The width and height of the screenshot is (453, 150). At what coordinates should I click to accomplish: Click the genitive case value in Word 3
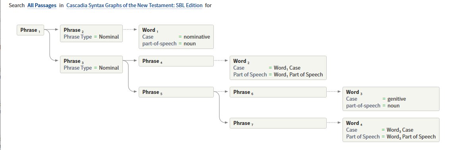point(397,99)
